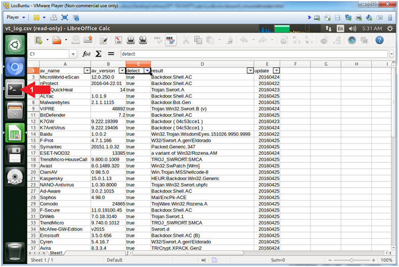Select column E header
399x267 pixels.
267,64
